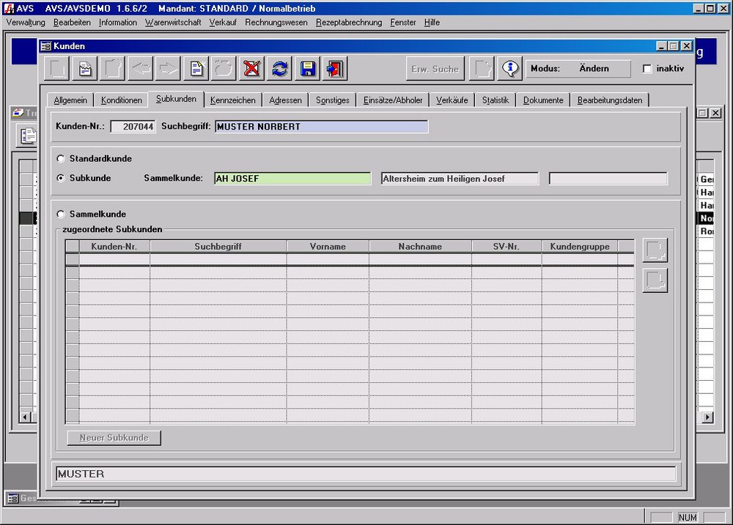Click the document copy icon in toolbar
Image resolution: width=733 pixels, height=525 pixels.
196,69
